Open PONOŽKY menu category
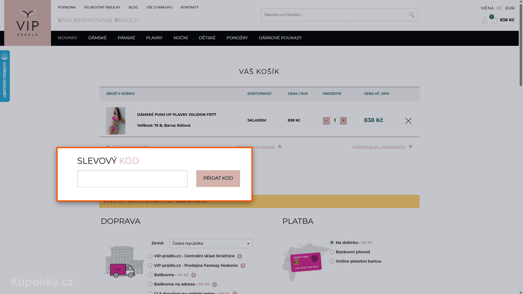The image size is (523, 294). pyautogui.click(x=237, y=38)
